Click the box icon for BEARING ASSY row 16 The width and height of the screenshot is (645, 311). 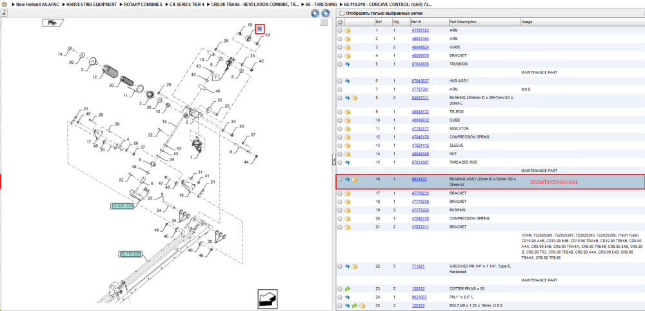tap(355, 180)
